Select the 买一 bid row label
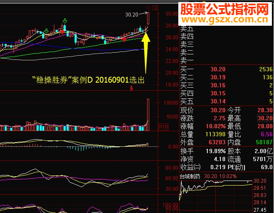The height and width of the screenshot is (213, 274). tap(187, 70)
